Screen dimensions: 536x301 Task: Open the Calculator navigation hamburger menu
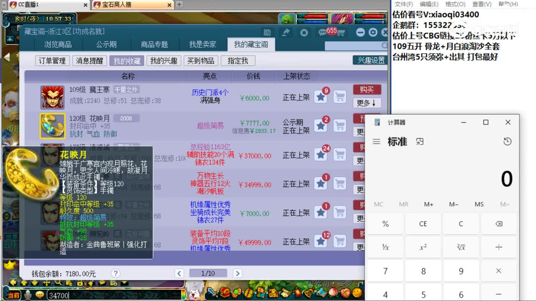click(376, 141)
